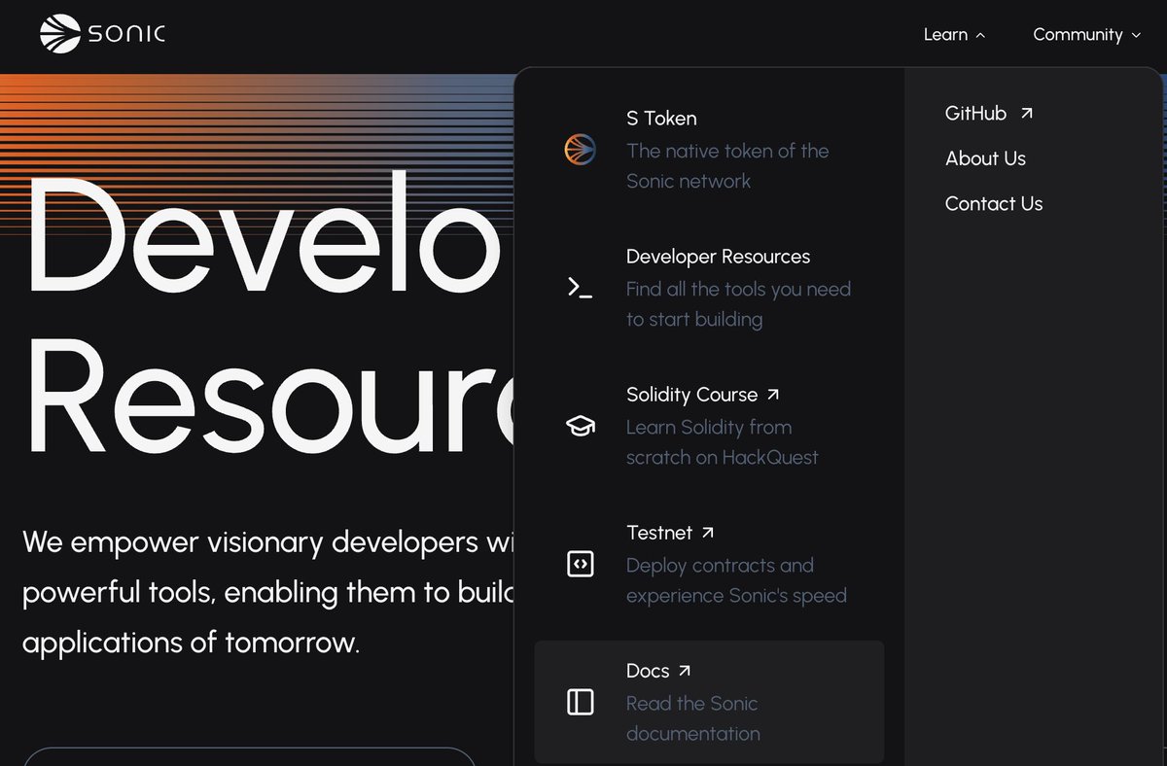Click 'Read the Sonic documentation' text
1167x766 pixels.
point(693,718)
